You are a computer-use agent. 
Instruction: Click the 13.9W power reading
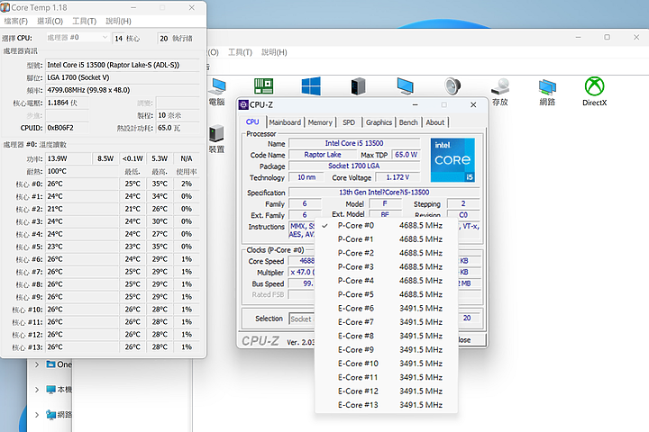point(69,158)
